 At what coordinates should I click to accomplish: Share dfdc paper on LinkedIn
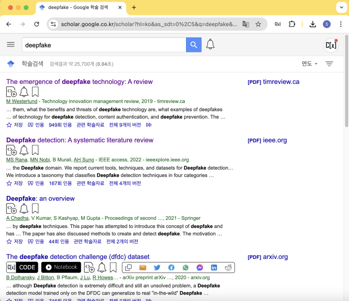(214, 268)
